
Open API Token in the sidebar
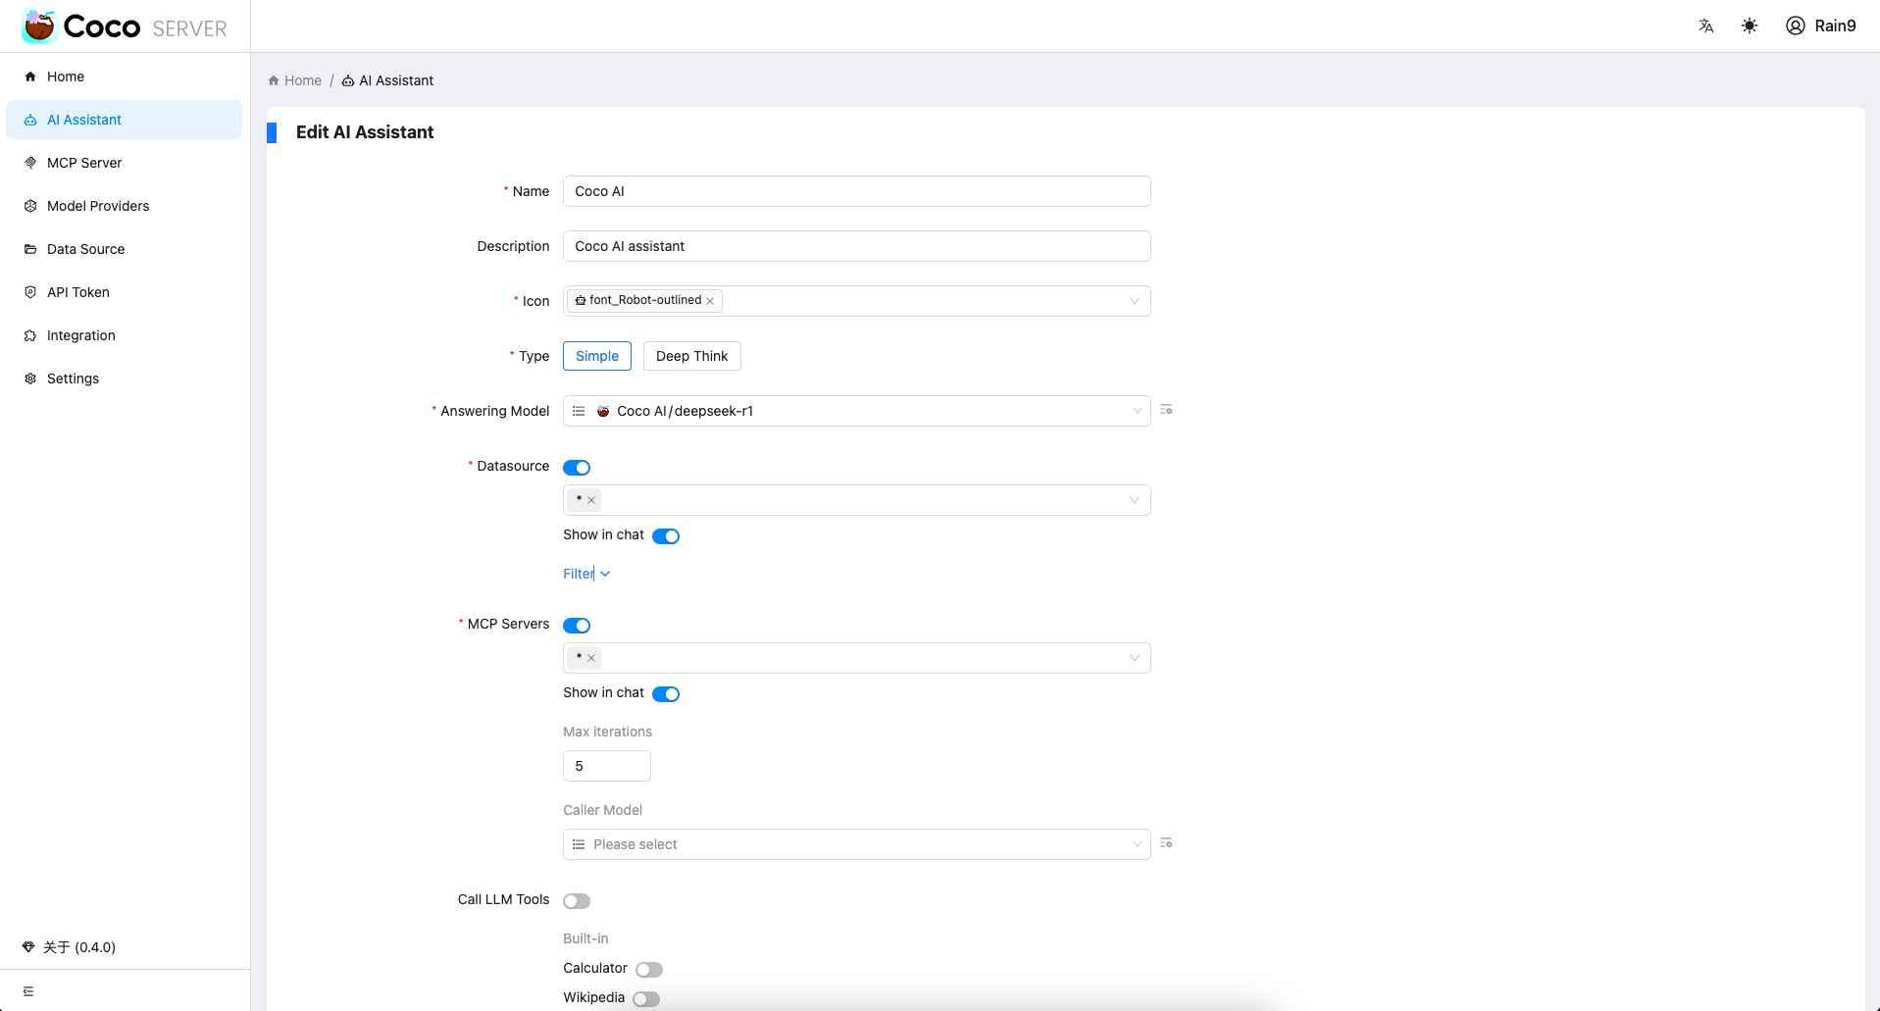tap(125, 292)
